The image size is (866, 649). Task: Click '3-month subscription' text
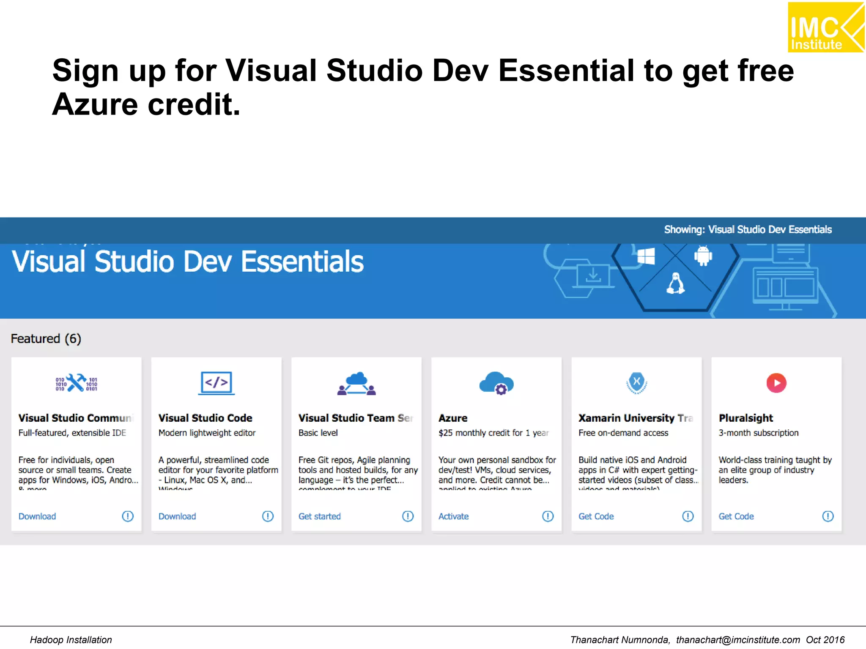point(759,433)
